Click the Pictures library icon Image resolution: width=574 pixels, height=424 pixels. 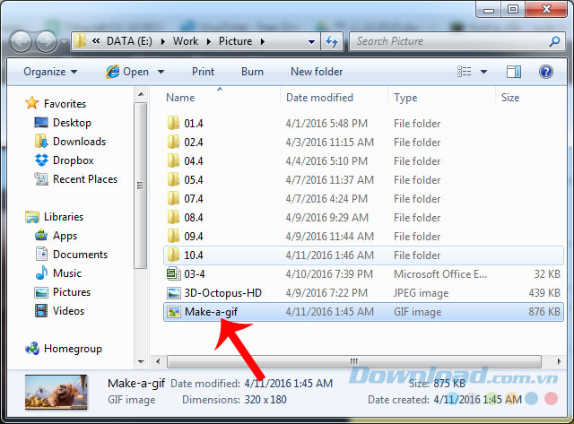coord(41,292)
